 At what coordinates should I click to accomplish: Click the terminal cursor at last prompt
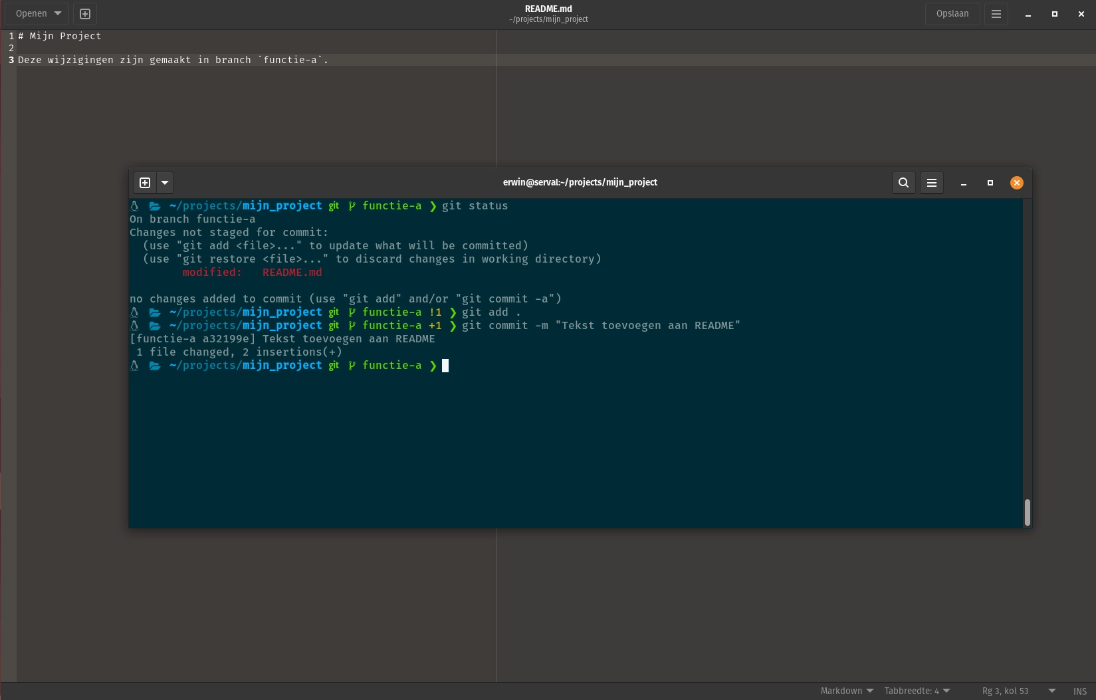point(445,366)
